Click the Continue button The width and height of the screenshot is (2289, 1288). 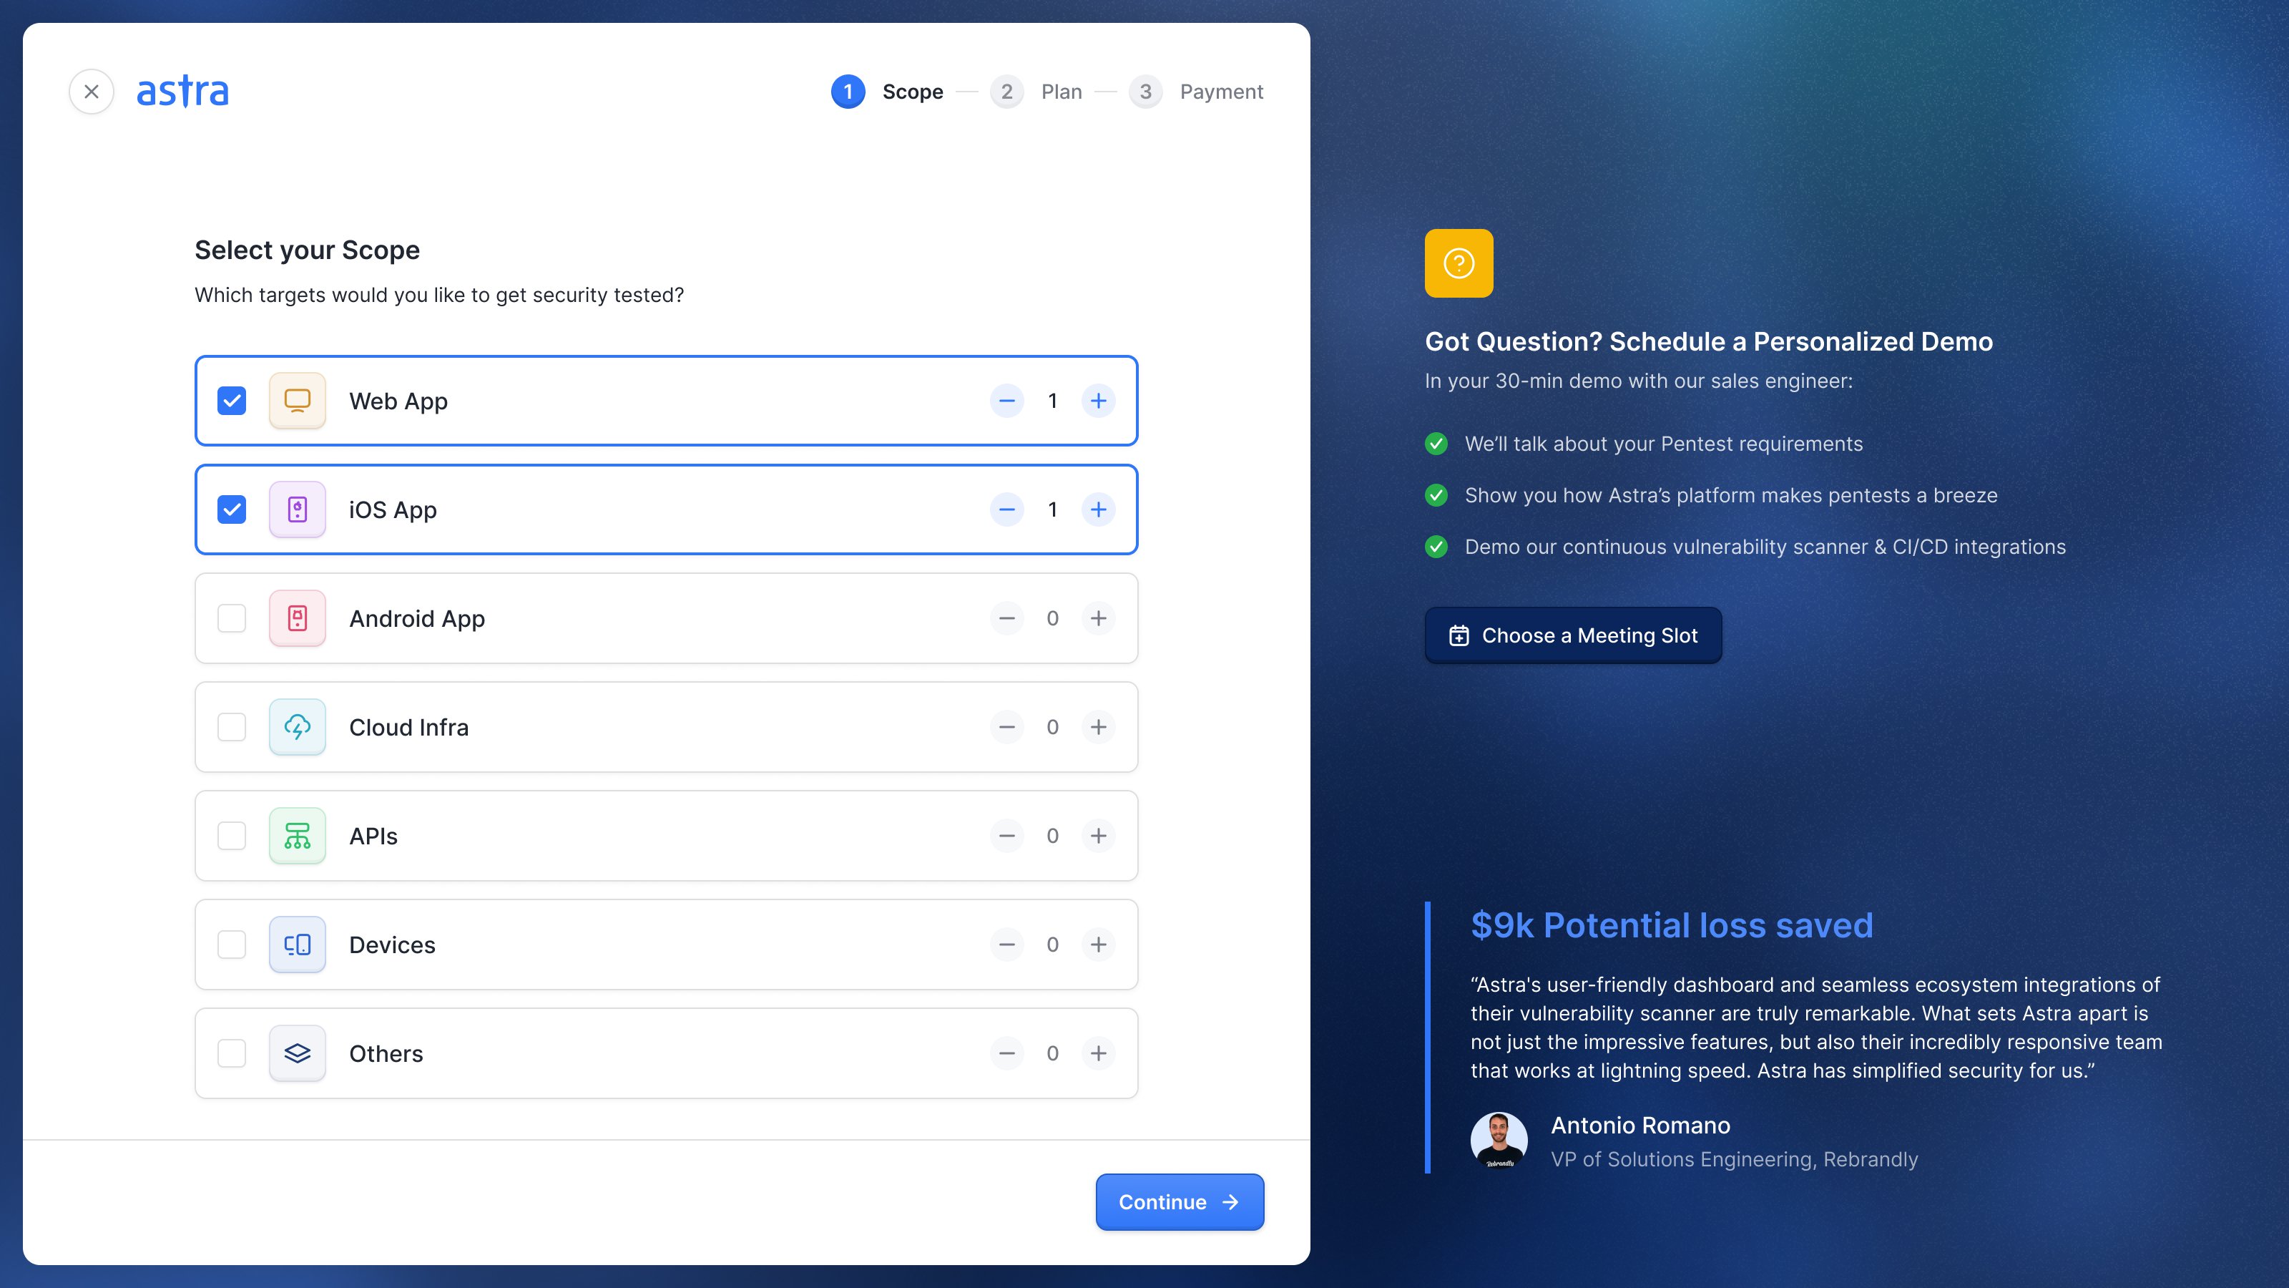[1179, 1202]
